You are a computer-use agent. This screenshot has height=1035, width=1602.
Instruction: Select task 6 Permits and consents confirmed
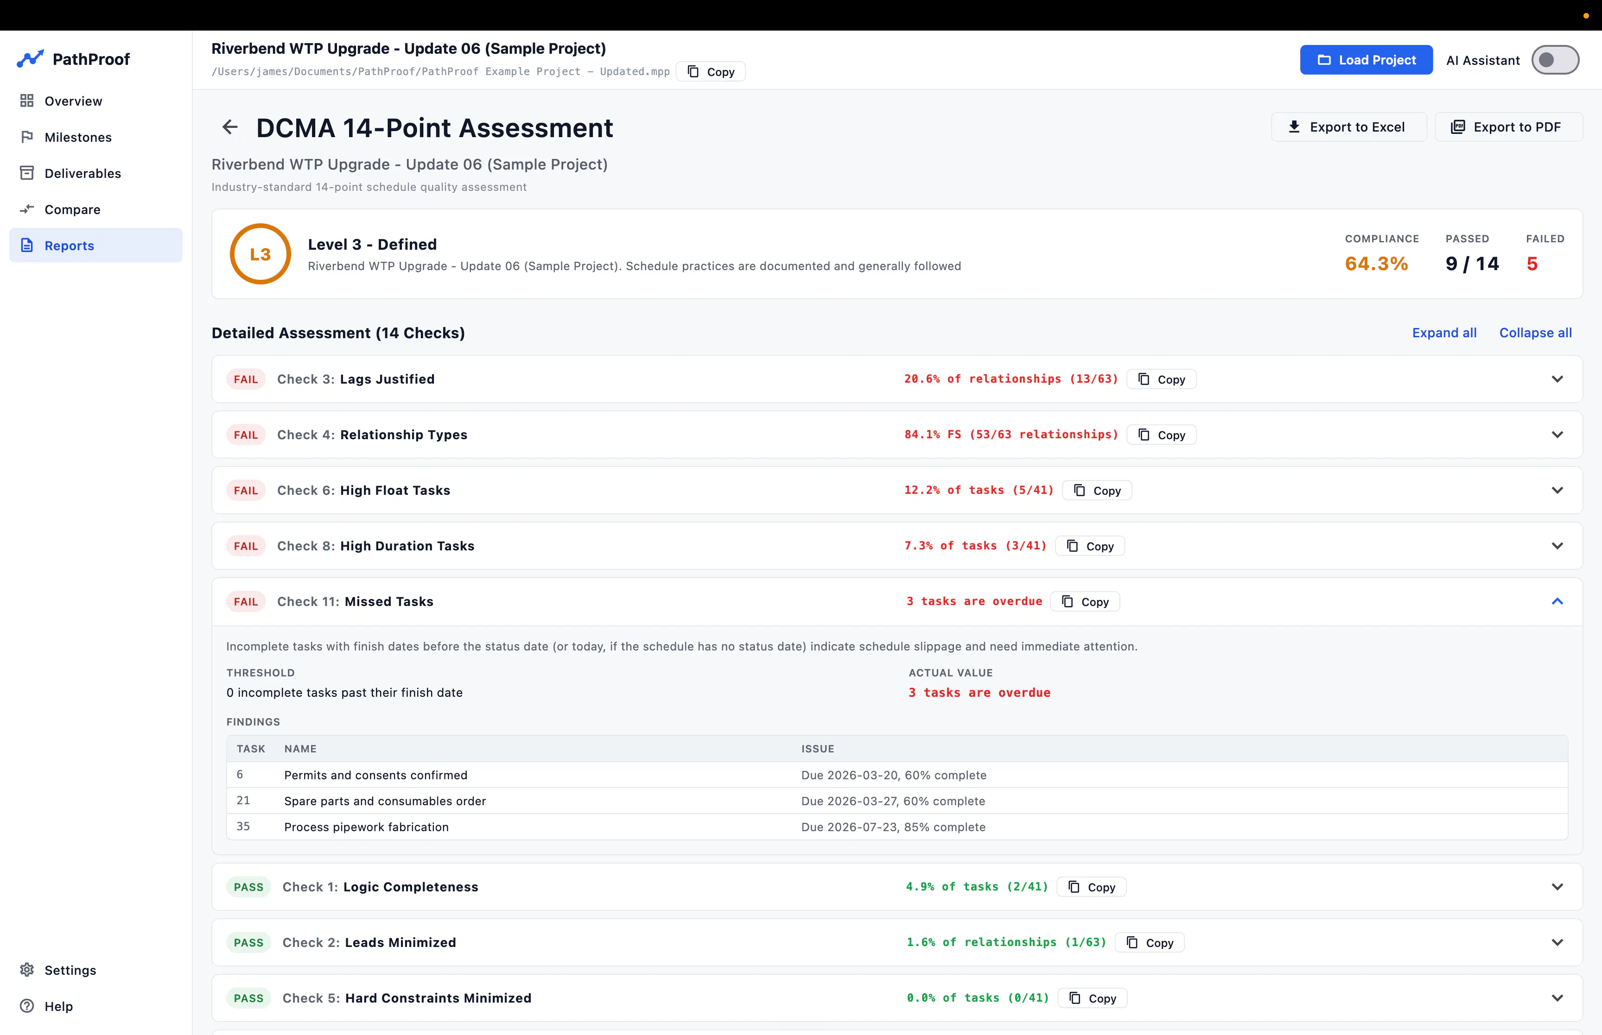pos(897,775)
